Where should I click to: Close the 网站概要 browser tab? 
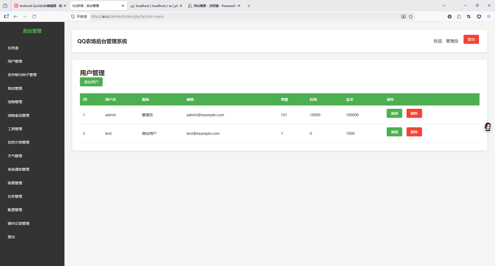pos(239,6)
